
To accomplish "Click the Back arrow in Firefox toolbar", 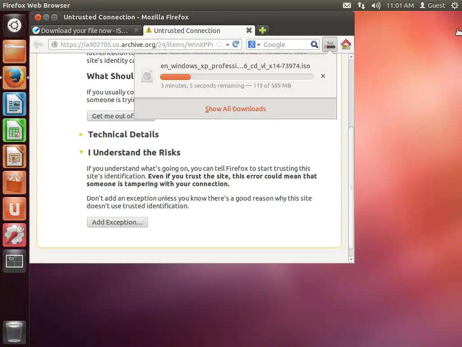I will pos(38,45).
